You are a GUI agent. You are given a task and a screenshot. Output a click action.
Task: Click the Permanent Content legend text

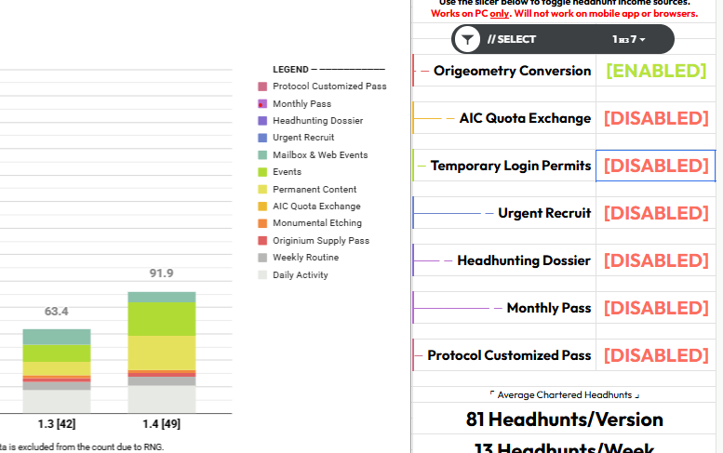(x=315, y=190)
